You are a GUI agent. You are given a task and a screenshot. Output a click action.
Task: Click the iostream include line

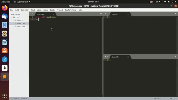(46, 17)
